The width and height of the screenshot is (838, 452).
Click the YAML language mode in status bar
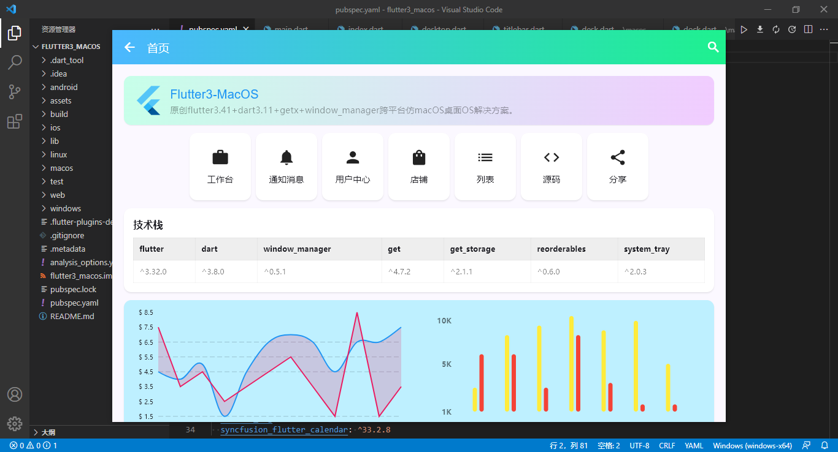pos(694,446)
